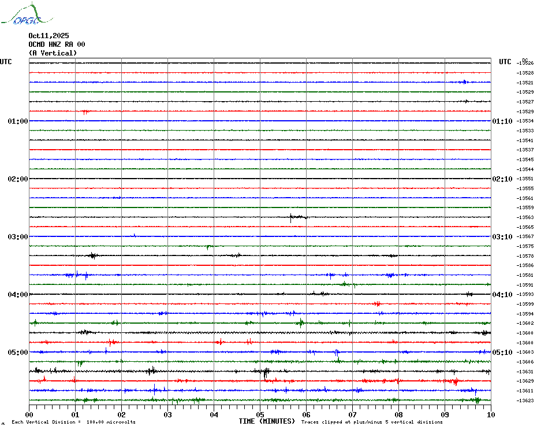Click the minute 03 axis tick label
The width and height of the screenshot is (537, 430).
168,414
